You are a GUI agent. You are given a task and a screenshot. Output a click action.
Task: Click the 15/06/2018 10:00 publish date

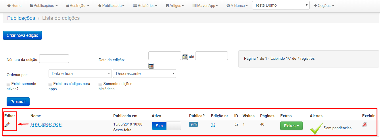128,124
